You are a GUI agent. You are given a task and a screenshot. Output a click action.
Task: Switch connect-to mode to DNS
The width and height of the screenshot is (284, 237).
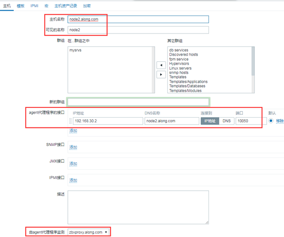pyautogui.click(x=226, y=121)
